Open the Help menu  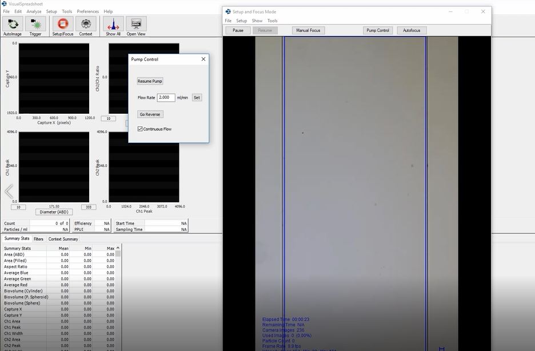pos(108,11)
